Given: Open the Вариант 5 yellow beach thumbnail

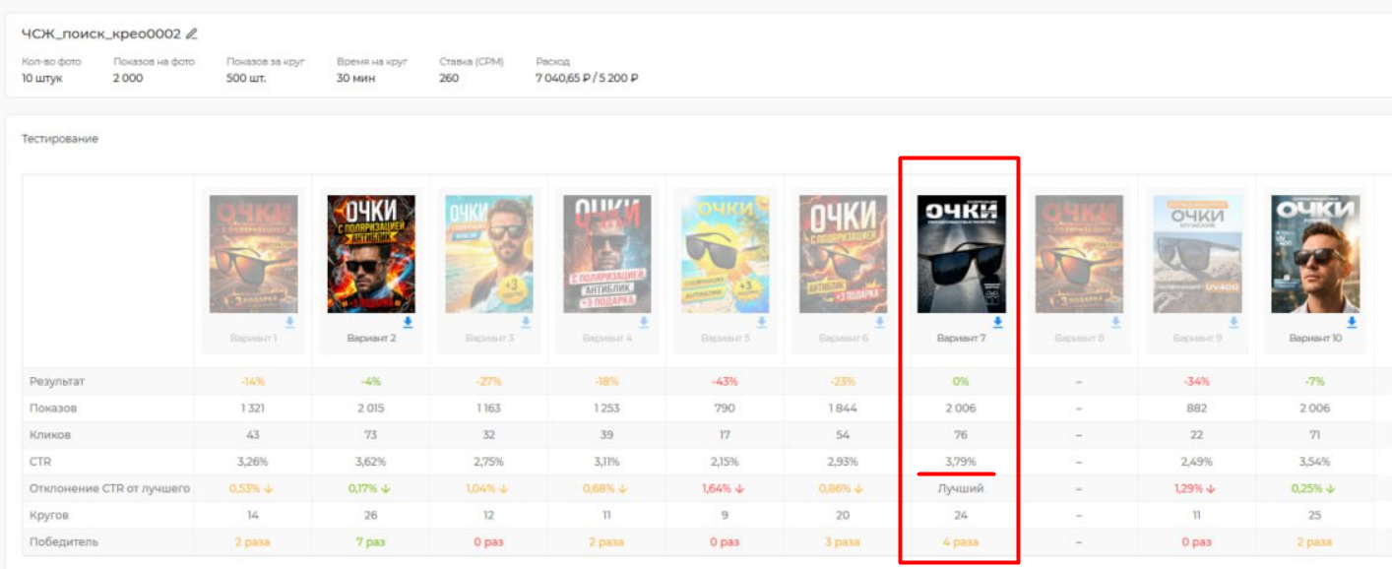Looking at the screenshot, I should point(726,253).
